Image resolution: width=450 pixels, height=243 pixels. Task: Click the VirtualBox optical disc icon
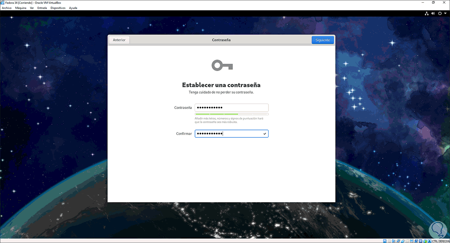(x=389, y=241)
